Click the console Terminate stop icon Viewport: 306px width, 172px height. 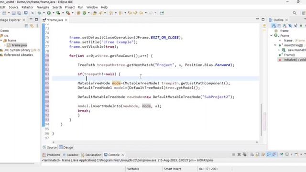234,154
